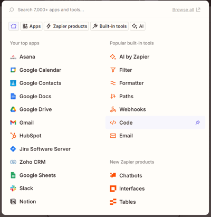Click the Google Docs icon
The image size is (211, 217).
13,96
